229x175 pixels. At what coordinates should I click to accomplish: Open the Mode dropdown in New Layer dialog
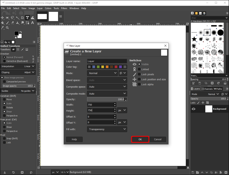[102, 73]
